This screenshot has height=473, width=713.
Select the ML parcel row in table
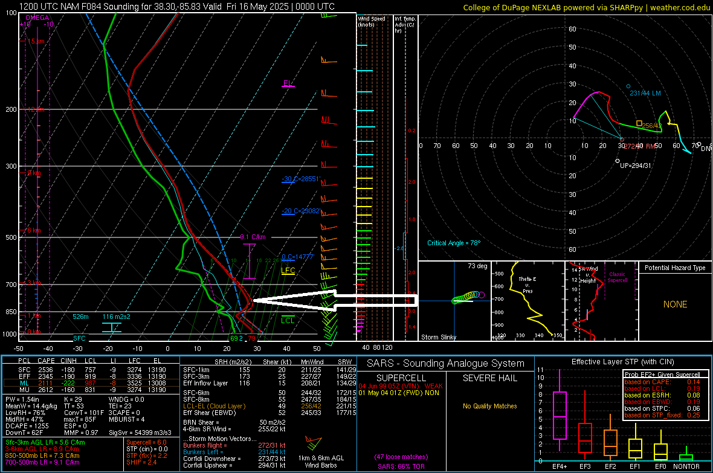click(89, 382)
